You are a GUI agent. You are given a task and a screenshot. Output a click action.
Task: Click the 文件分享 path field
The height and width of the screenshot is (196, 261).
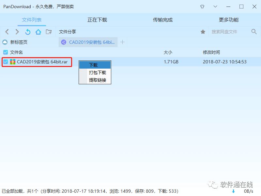(x=127, y=32)
